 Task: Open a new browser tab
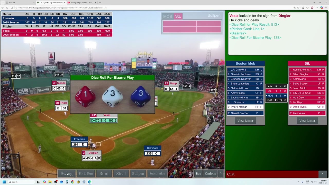(x=100, y=3)
